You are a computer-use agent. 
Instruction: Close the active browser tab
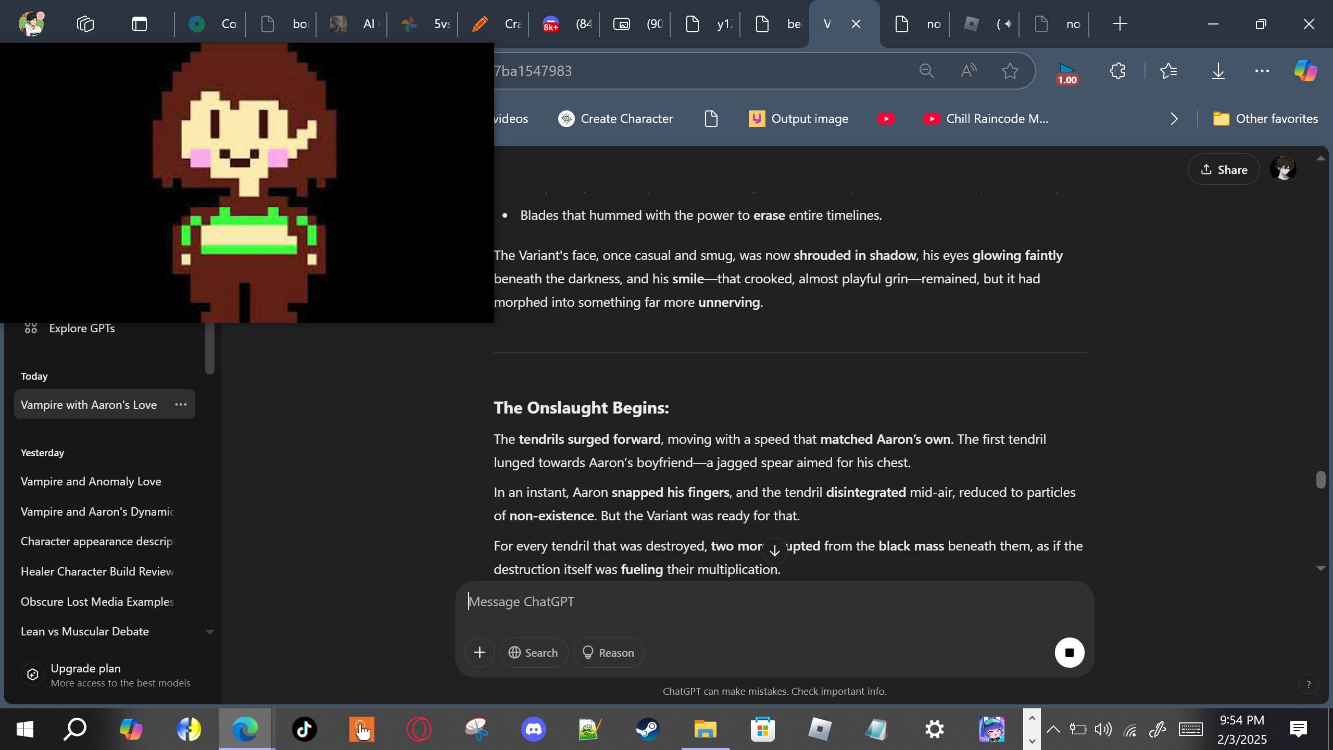click(x=856, y=24)
